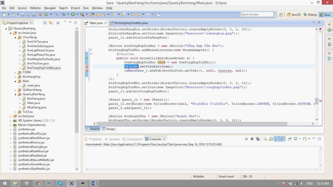Toggle Scroll Lock in the Console
333x187 pixels.
click(x=271, y=139)
